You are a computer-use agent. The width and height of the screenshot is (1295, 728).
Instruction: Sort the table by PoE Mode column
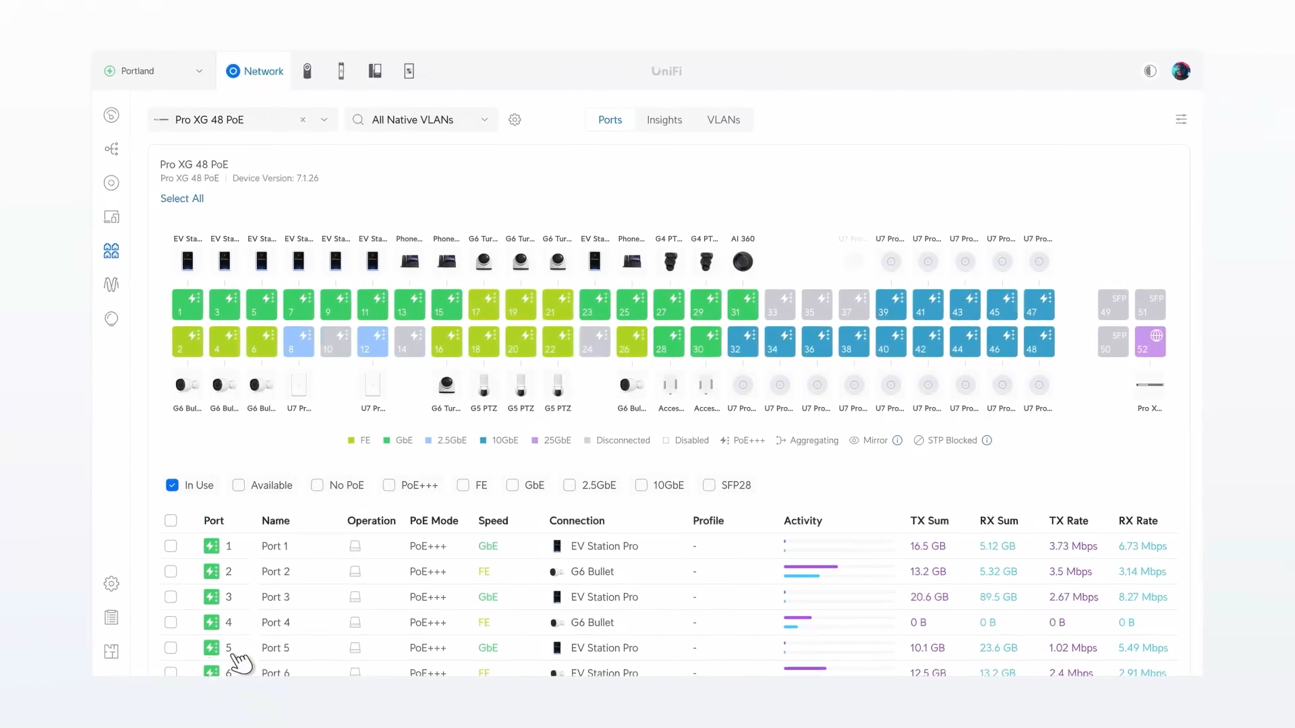pyautogui.click(x=434, y=520)
